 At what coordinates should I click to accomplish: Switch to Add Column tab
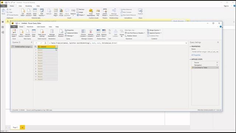point(41,27)
